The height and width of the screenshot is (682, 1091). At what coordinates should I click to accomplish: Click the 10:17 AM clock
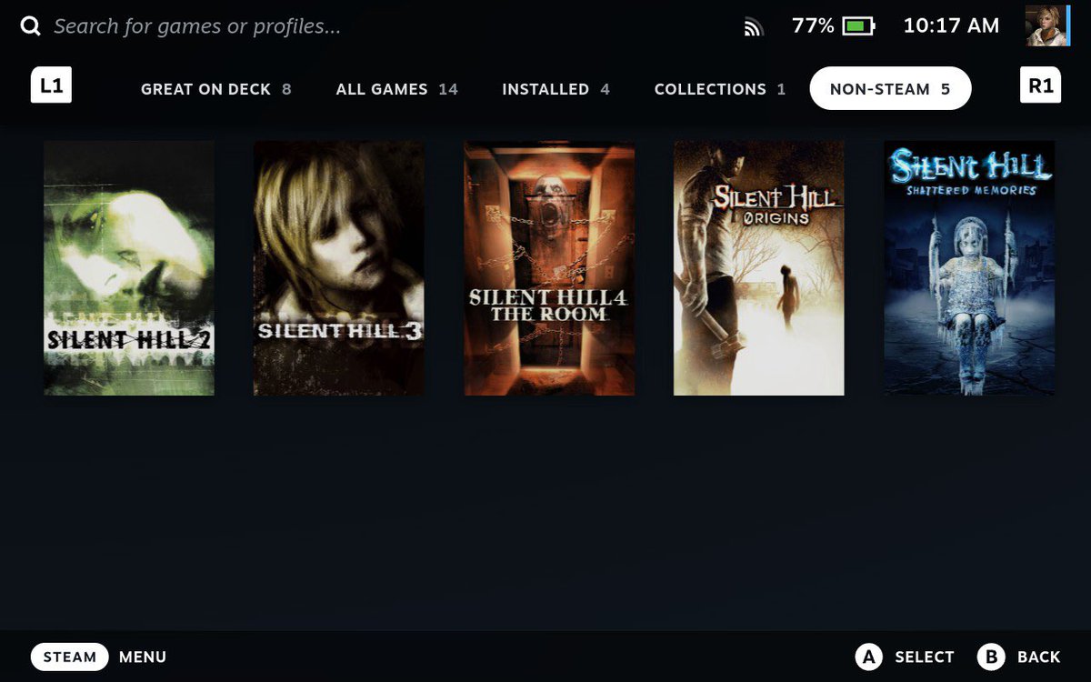pos(951,26)
